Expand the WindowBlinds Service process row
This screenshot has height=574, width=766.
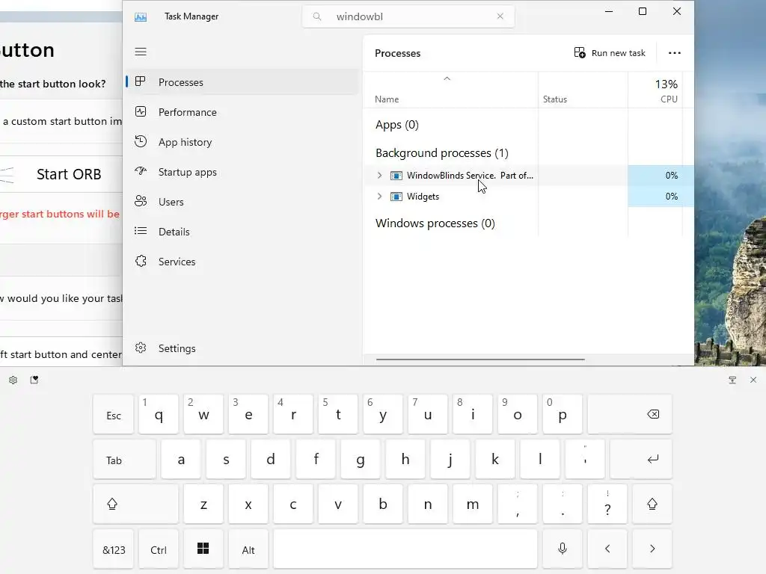click(x=379, y=175)
